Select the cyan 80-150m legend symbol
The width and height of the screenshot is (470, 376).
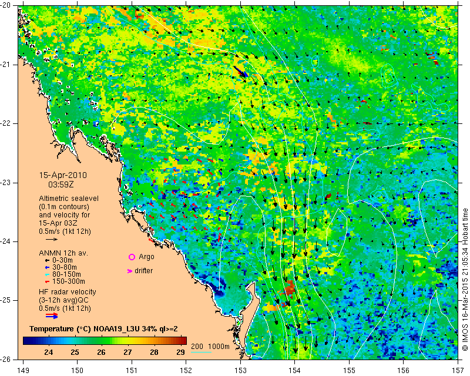pos(47,274)
